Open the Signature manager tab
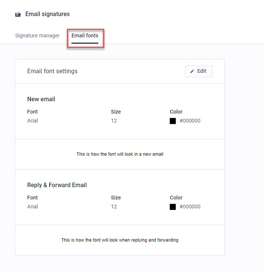This screenshot has width=264, height=273. pyautogui.click(x=37, y=35)
